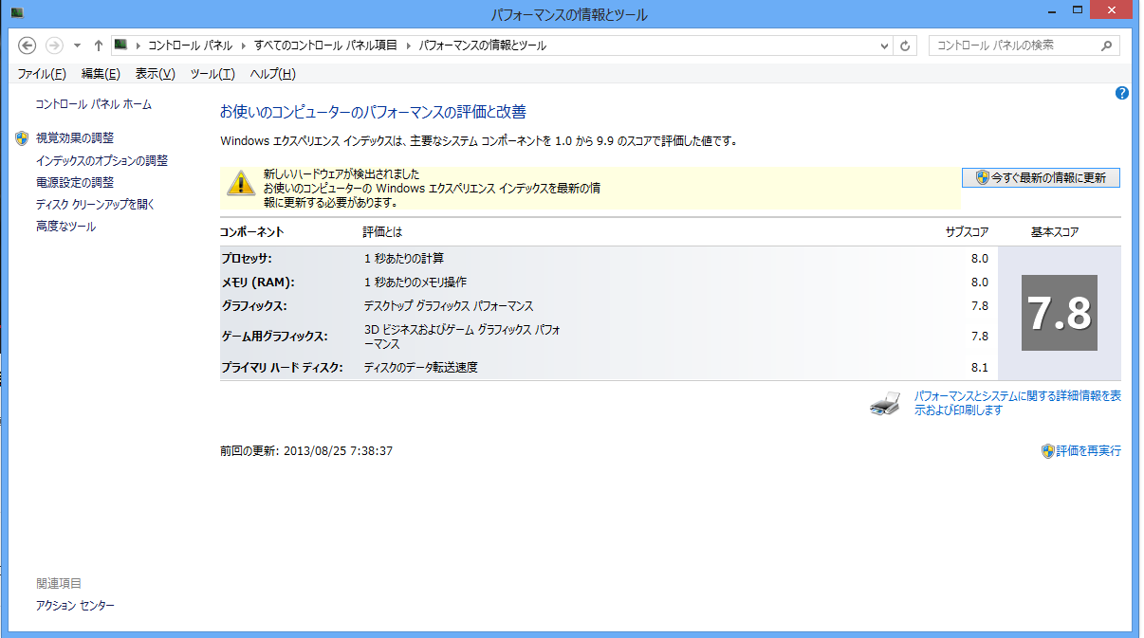Screen dimensions: 1144x638
Task: Open アクション センター link
Action: coord(75,605)
